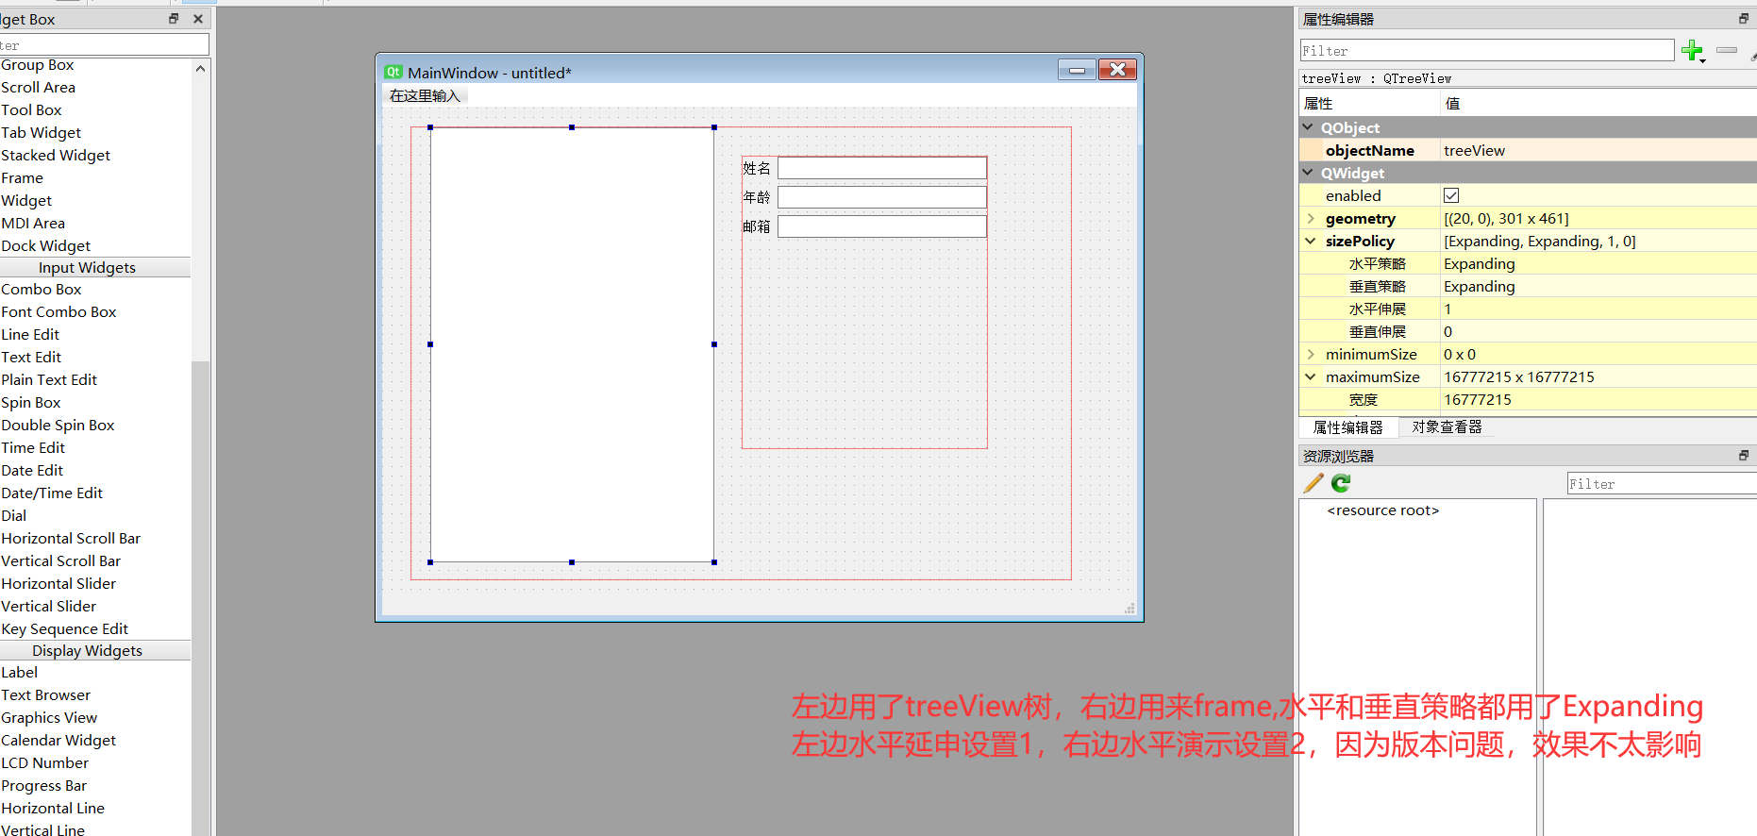1757x836 pixels.
Task: Switch to the 对象查看器 tab
Action: point(1447,427)
